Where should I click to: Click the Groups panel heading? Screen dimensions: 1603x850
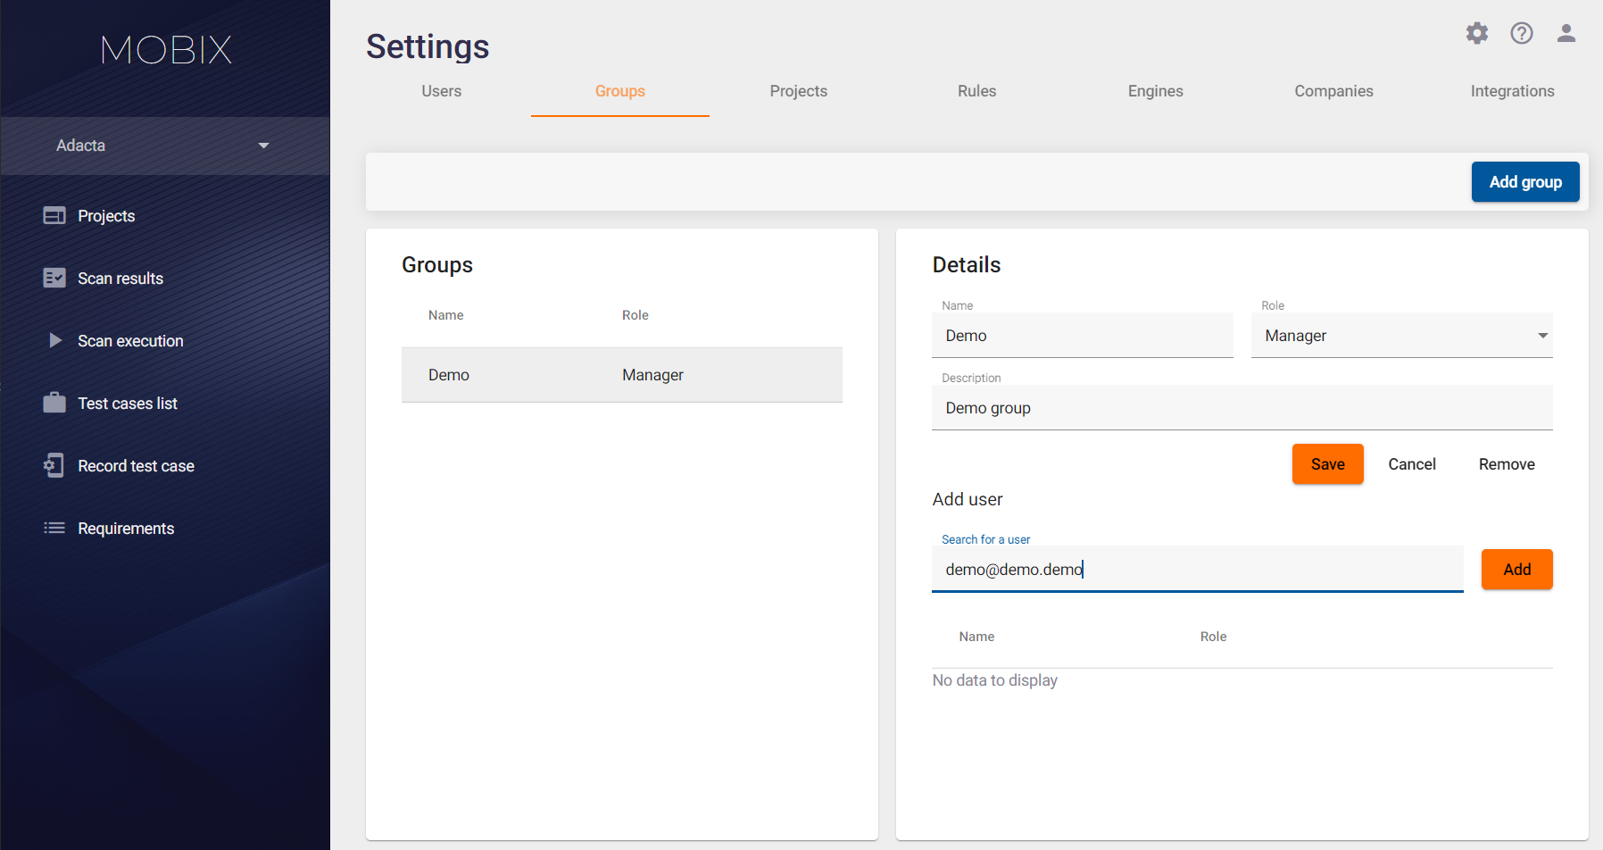(437, 265)
